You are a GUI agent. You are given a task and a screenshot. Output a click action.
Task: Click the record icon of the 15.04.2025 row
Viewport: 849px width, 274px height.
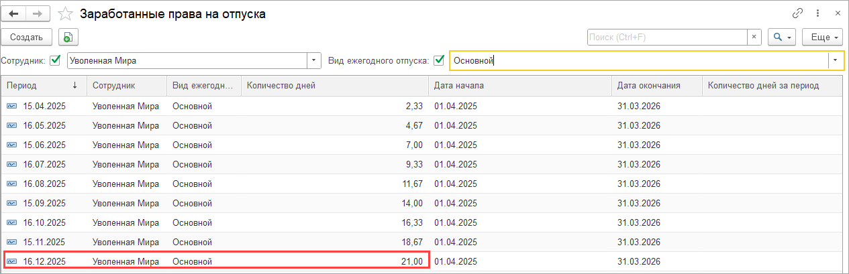(13, 106)
